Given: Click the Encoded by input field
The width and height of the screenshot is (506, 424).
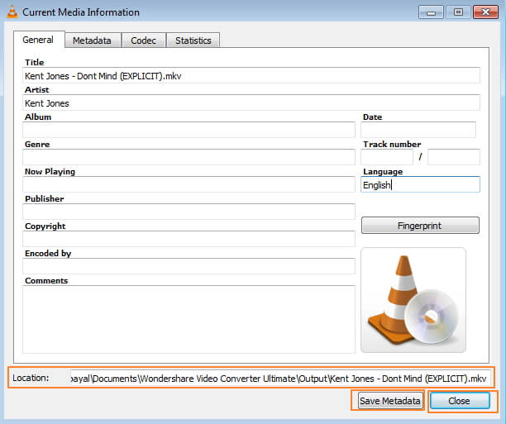Looking at the screenshot, I should 189,266.
